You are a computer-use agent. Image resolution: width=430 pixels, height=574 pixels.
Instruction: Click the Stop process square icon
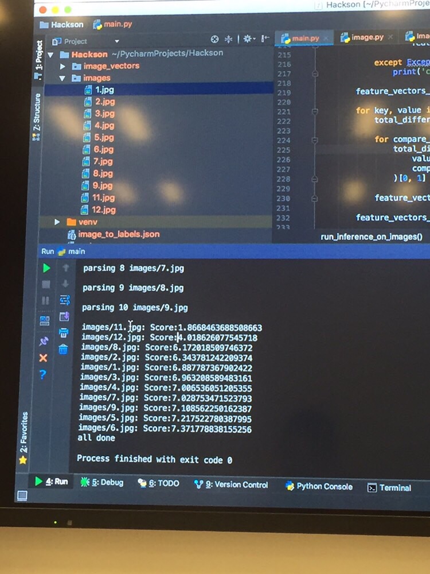[x=46, y=284]
